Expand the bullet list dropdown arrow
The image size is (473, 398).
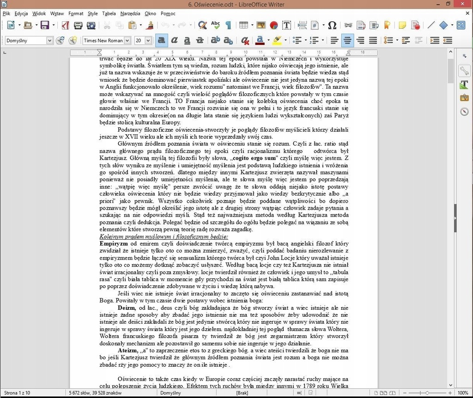[306, 41]
